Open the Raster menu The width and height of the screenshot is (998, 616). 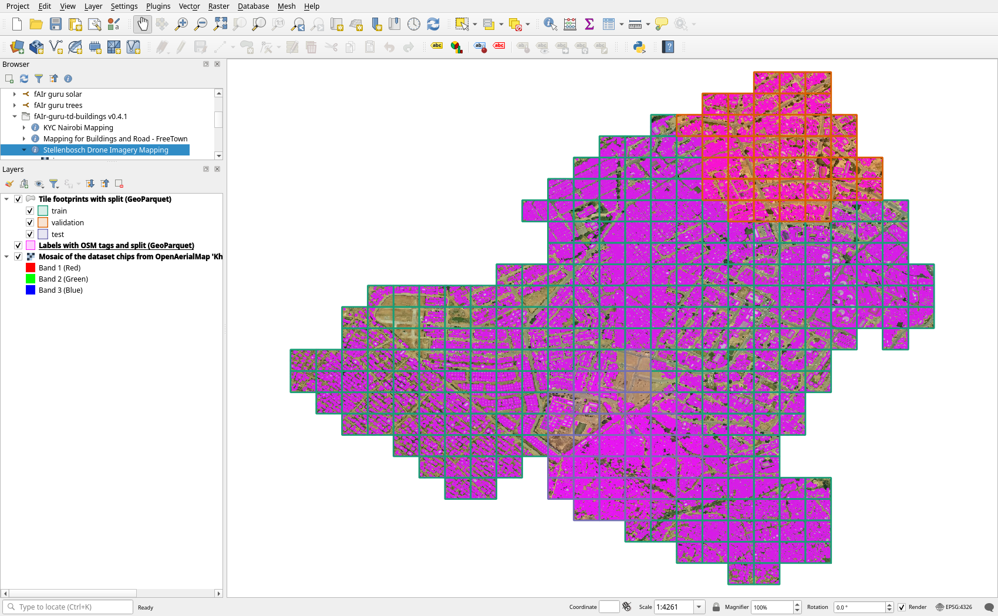tap(218, 6)
